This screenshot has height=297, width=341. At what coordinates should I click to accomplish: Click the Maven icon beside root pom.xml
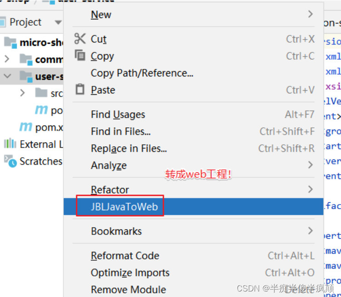point(26,126)
